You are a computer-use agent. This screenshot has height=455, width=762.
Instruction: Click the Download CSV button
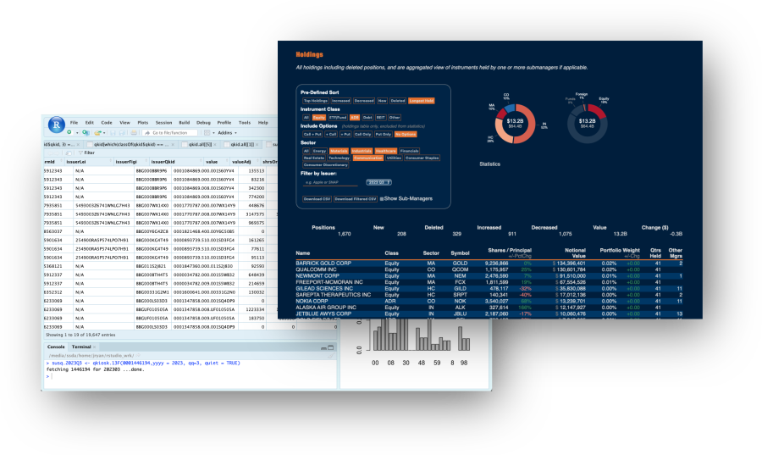[317, 199]
